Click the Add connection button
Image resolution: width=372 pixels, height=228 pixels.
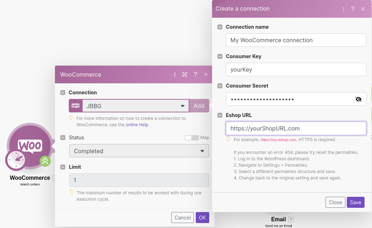tap(199, 106)
